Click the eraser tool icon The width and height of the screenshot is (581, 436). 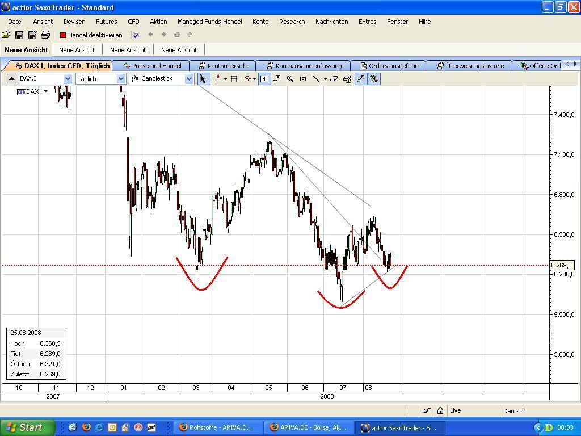(334, 78)
